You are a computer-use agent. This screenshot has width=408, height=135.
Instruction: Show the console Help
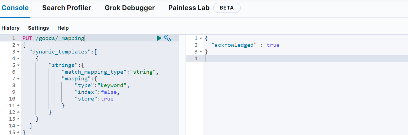(x=63, y=28)
